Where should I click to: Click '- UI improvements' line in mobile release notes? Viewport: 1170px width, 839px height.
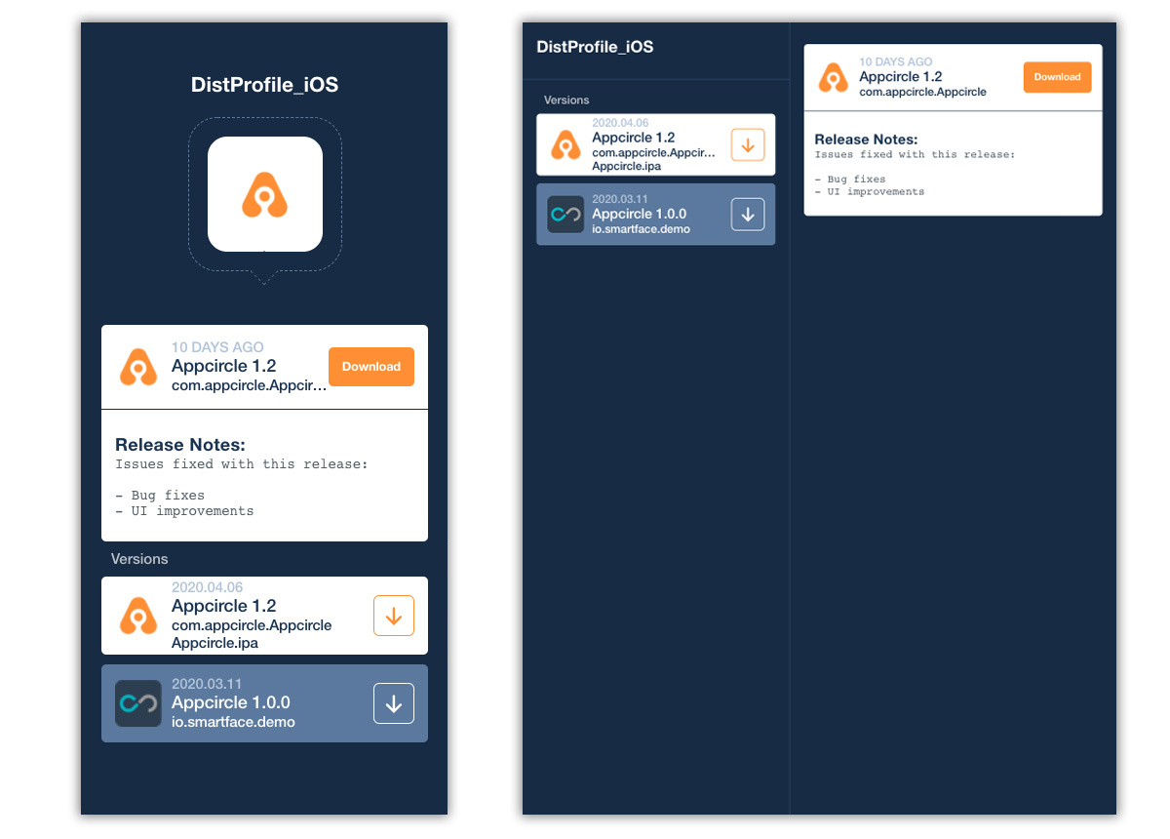[184, 511]
